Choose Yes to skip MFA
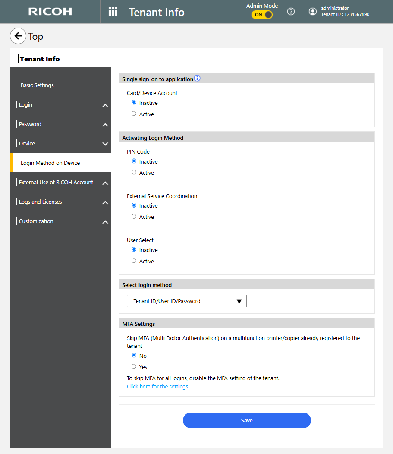Viewport: 393px width, 454px height. [134, 367]
